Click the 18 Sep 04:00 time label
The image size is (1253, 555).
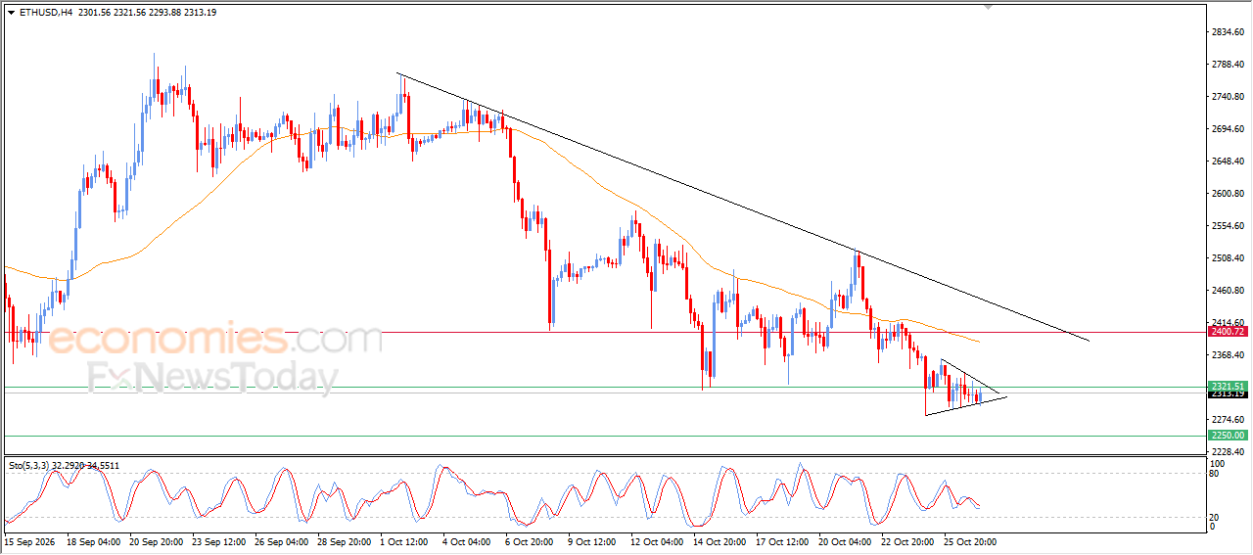92,540
